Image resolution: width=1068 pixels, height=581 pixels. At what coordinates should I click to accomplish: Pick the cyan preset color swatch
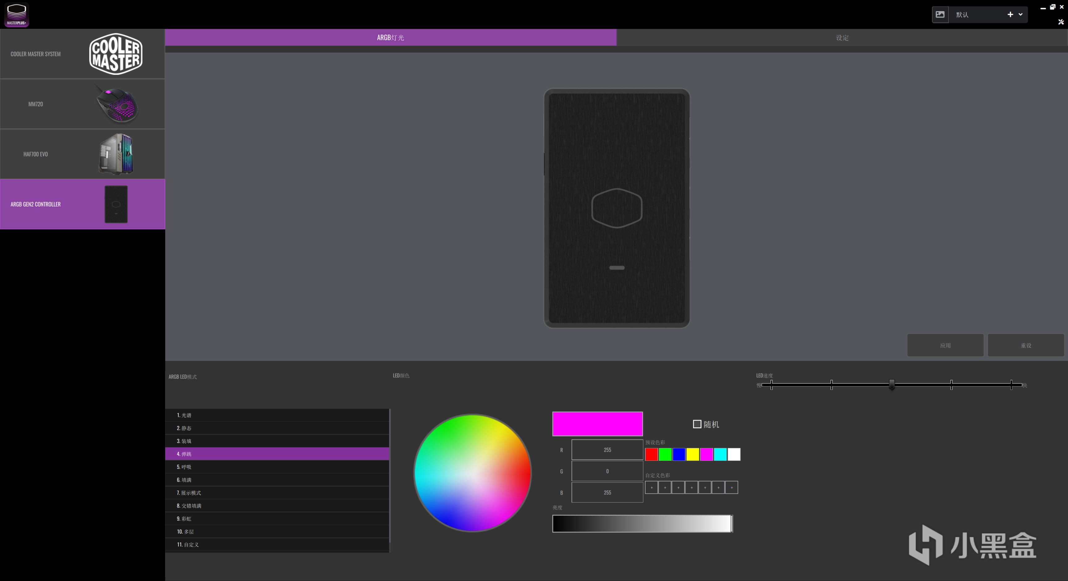[720, 455]
